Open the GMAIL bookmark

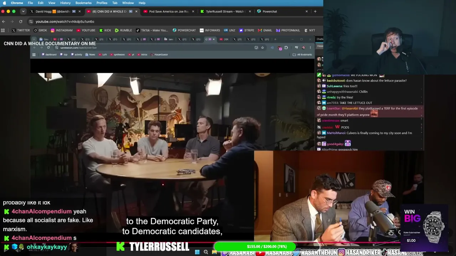[x=265, y=30]
